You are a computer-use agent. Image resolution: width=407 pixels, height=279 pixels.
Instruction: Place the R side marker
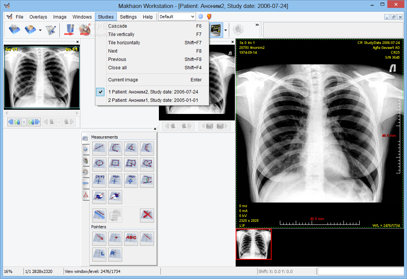point(115,254)
